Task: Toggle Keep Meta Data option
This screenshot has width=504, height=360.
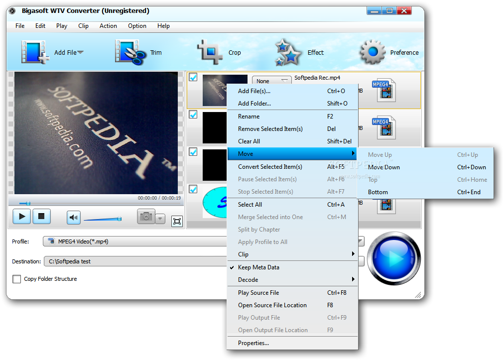Action: pos(292,267)
